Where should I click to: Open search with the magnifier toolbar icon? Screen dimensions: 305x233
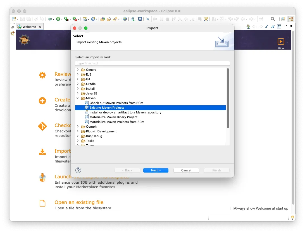coord(273,19)
